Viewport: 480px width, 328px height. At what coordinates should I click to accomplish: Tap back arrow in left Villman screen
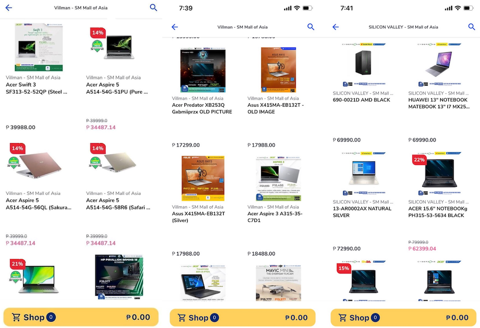click(x=9, y=8)
